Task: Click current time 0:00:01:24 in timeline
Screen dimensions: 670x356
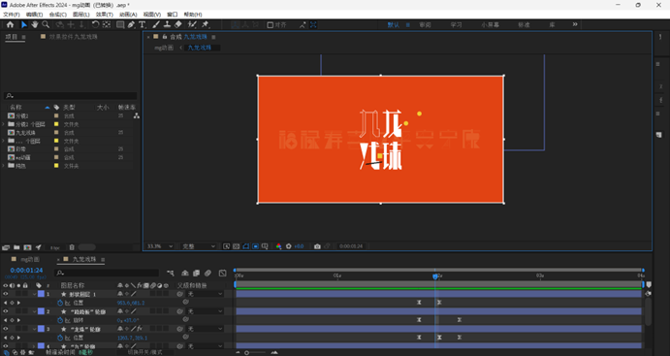Action: (x=26, y=271)
